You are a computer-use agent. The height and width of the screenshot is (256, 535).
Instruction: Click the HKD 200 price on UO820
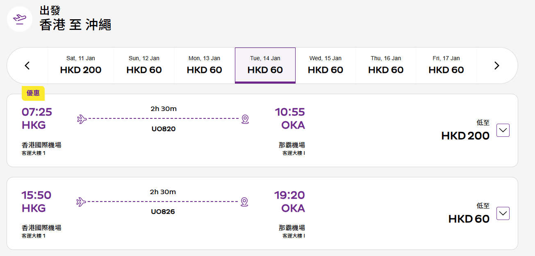(x=465, y=136)
